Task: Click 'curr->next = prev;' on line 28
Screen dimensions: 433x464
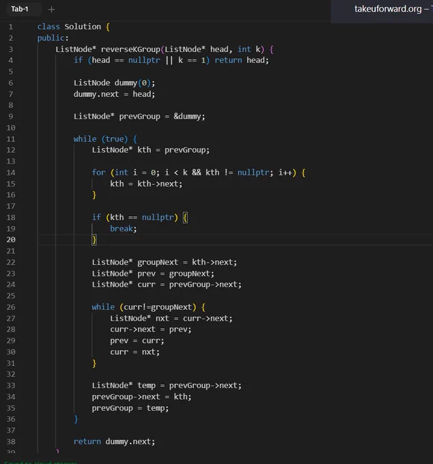Action: tap(151, 330)
